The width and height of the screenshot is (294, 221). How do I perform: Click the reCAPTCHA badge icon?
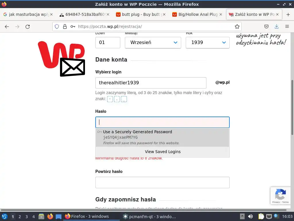tap(280, 194)
